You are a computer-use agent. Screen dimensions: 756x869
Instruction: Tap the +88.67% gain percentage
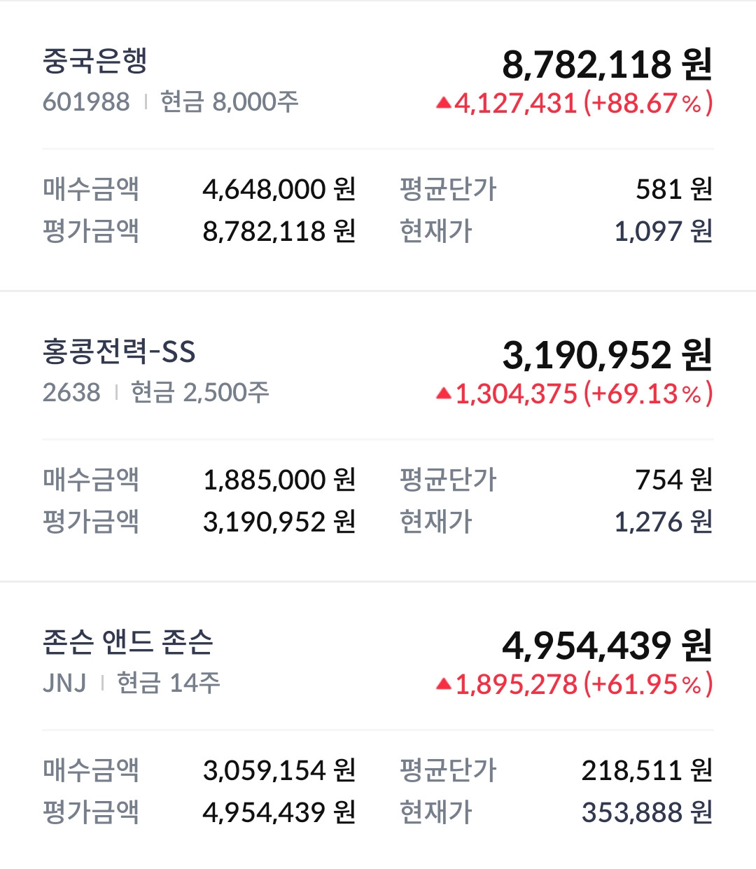[647, 104]
